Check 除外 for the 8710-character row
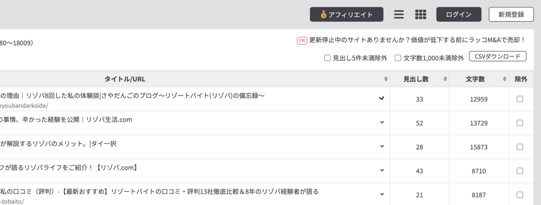The width and height of the screenshot is (541, 205). click(520, 170)
